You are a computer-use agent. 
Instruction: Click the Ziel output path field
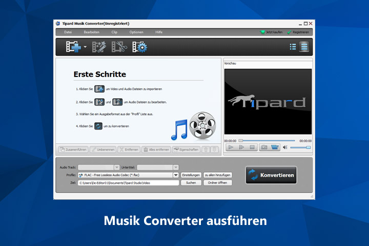point(128,183)
